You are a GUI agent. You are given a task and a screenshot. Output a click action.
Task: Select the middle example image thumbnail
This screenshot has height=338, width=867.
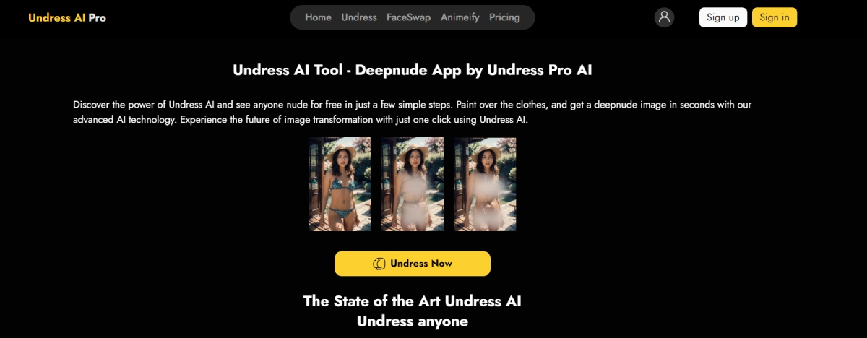point(413,184)
